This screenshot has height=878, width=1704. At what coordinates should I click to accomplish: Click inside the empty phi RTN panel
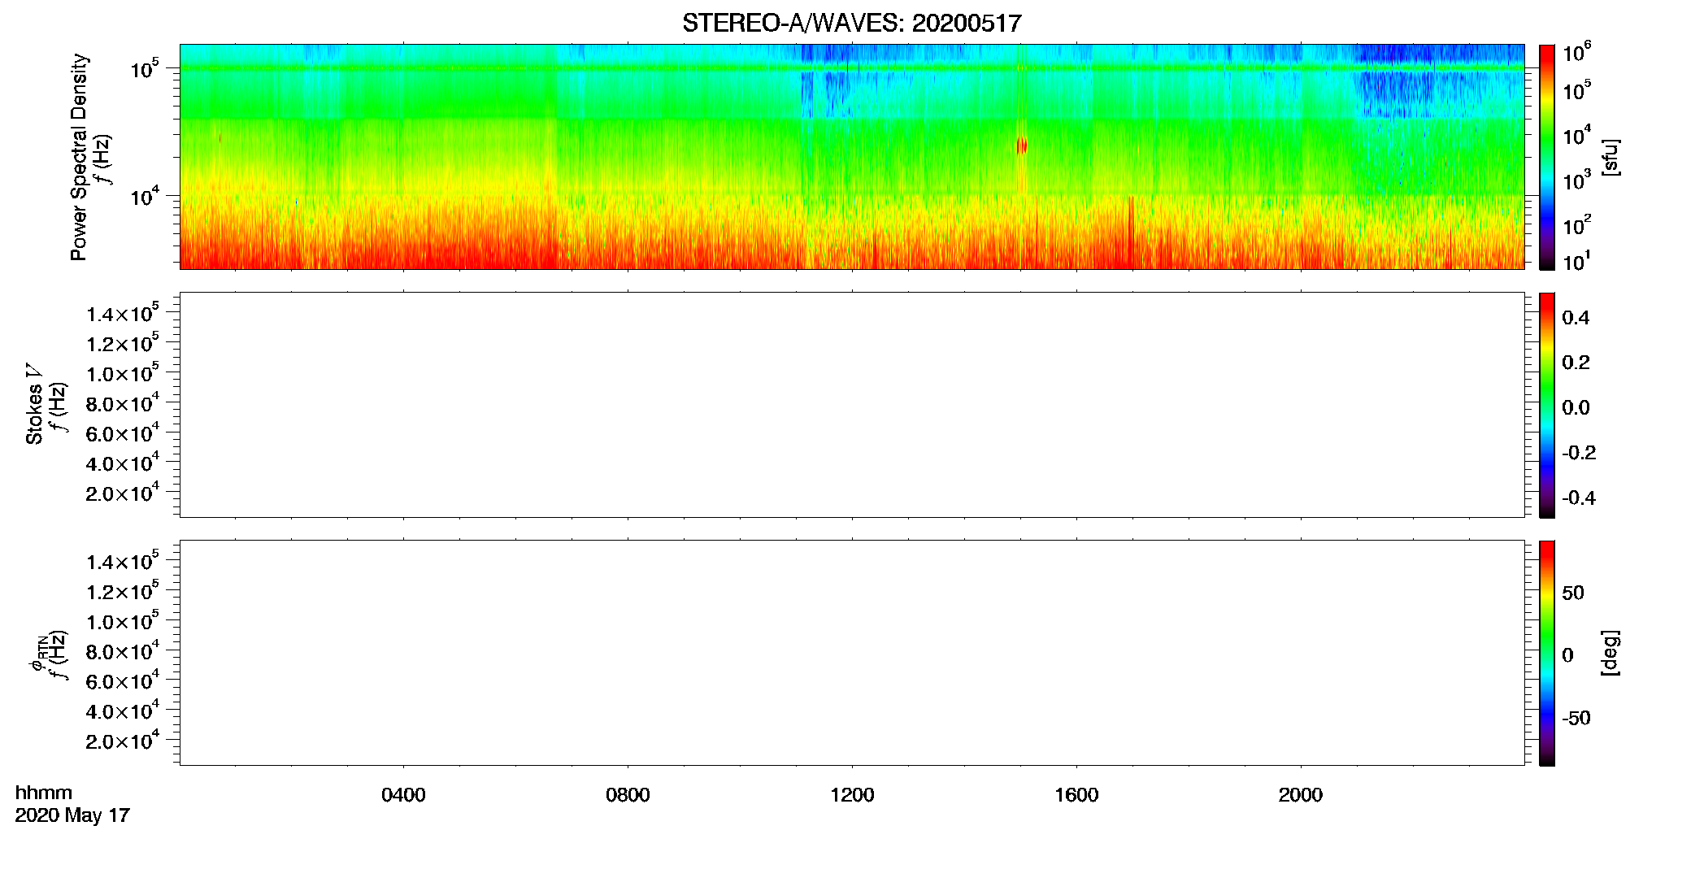coord(852,653)
